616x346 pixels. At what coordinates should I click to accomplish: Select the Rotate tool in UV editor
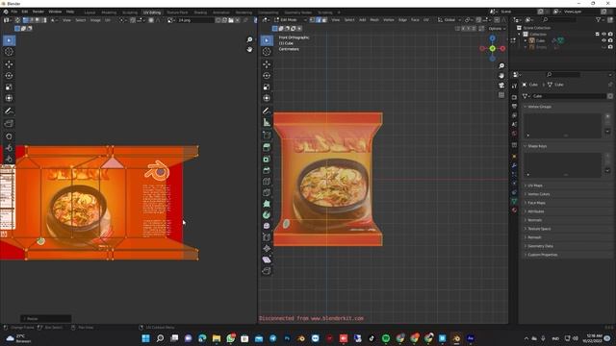(9, 75)
